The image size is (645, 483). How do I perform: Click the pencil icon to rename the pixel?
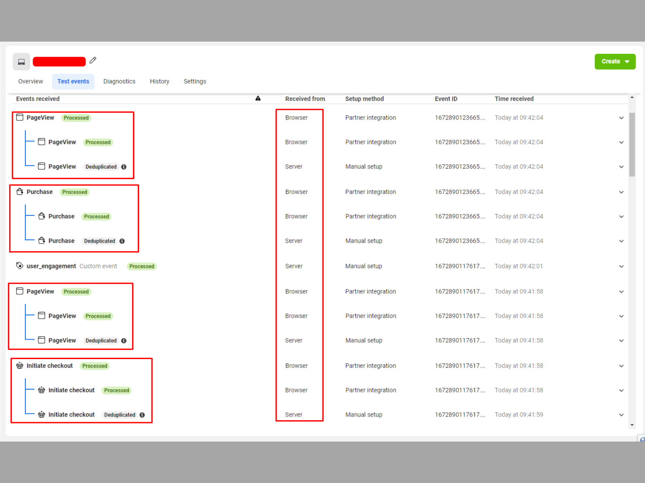coord(93,60)
